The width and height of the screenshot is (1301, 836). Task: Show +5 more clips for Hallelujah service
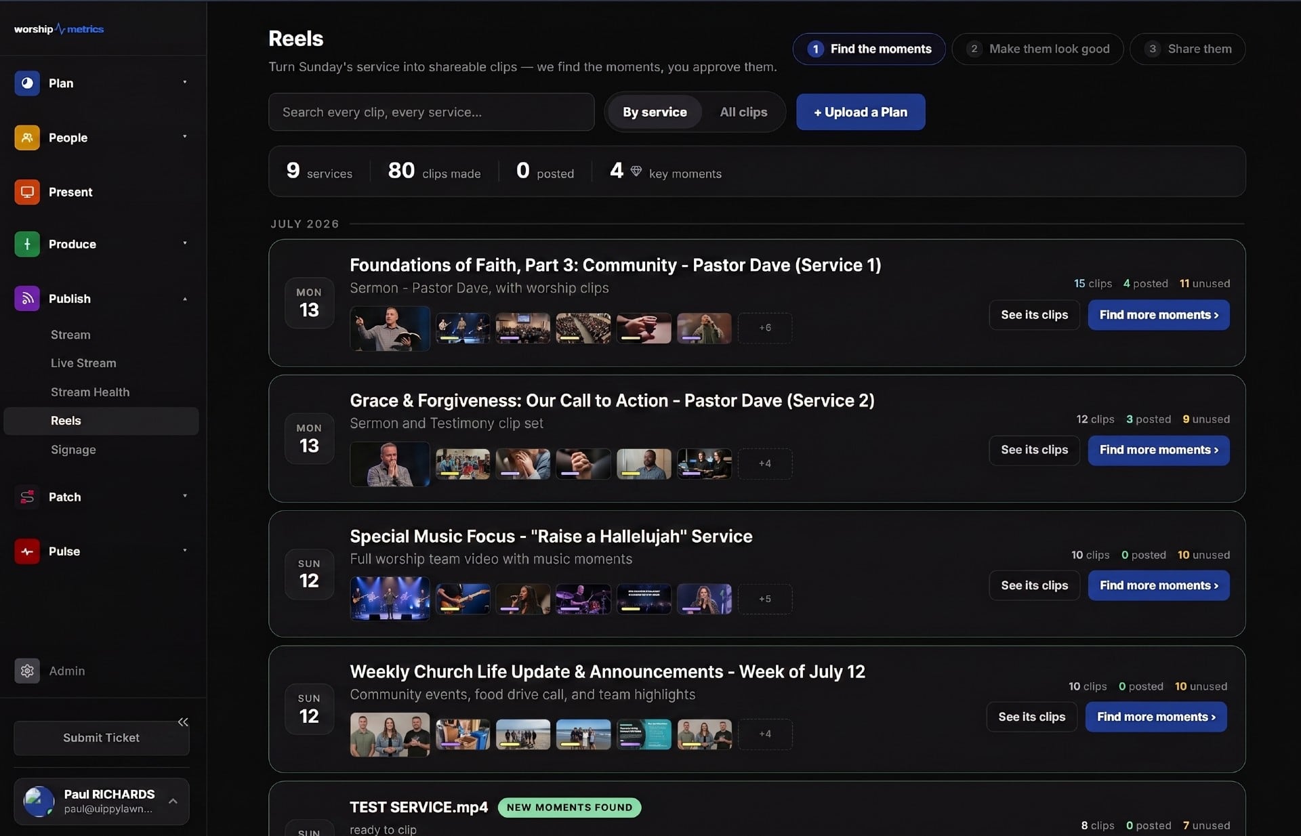pyautogui.click(x=765, y=599)
